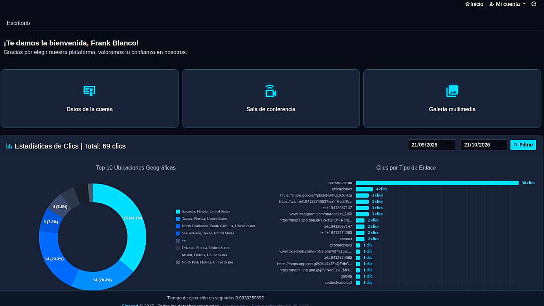Click the 4 (5.8%) donut segment
Image resolution: width=544 pixels, height=306 pixels.
(60, 207)
